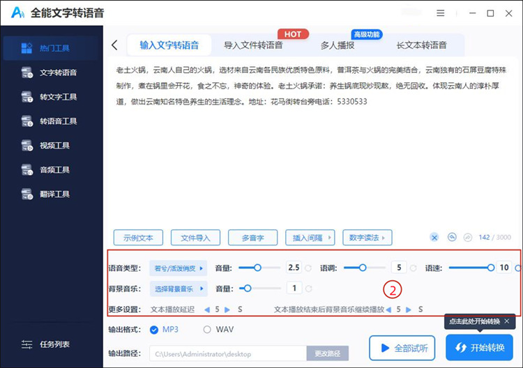Screen dimensions: 523x368
Task: Click the app logo icon
Action: 17,13
